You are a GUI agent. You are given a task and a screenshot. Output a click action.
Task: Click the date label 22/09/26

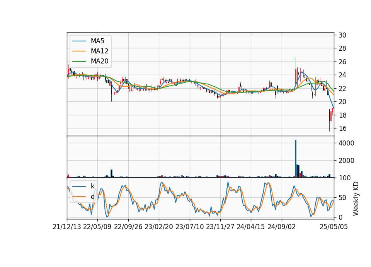128,227
